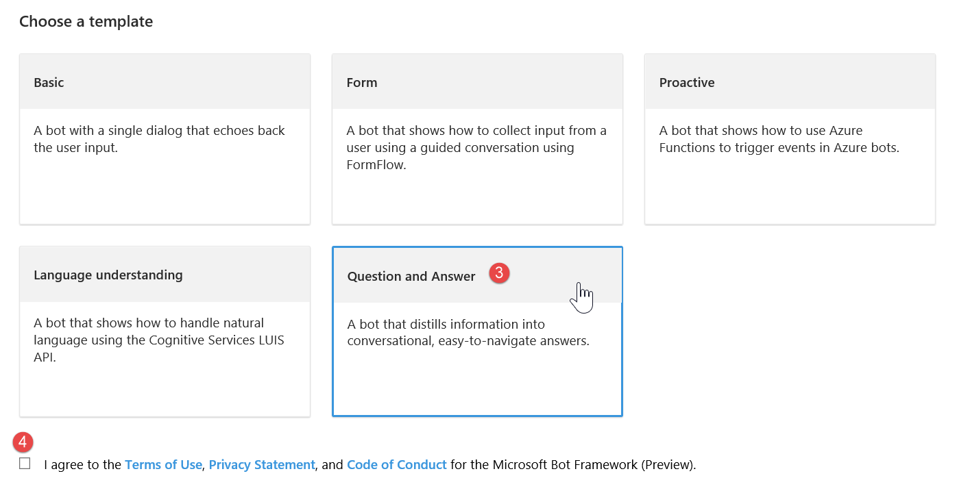The width and height of the screenshot is (957, 491).
Task: Click the easy-to-navigate answers description text
Action: pos(468,332)
